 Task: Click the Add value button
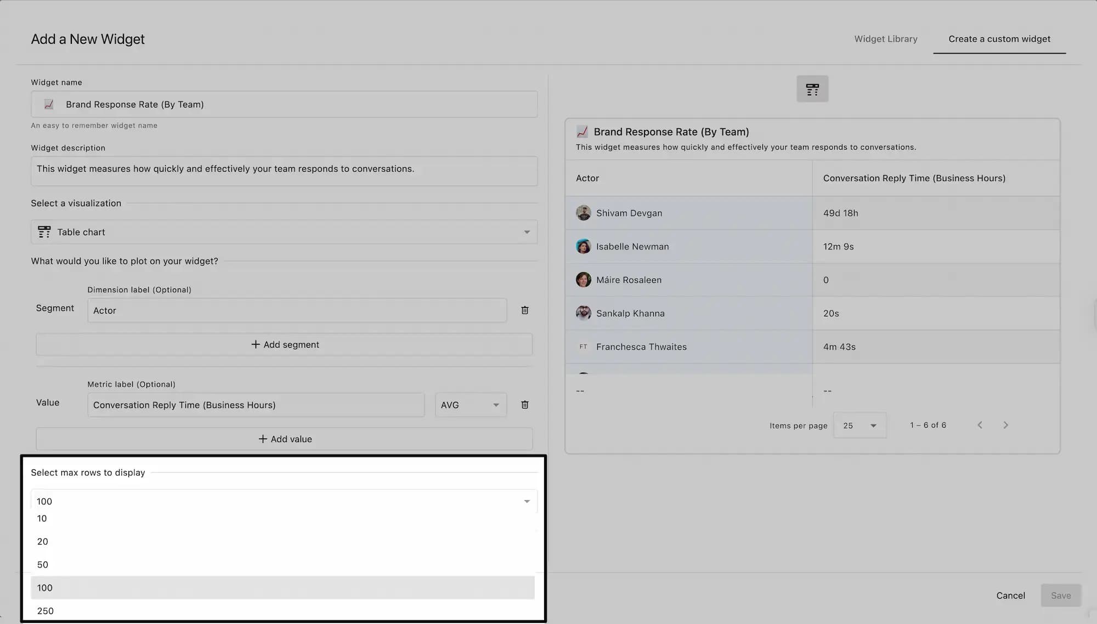coord(284,439)
